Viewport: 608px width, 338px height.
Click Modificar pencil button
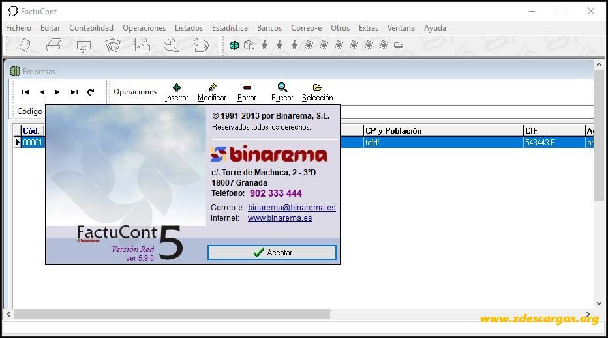click(x=212, y=92)
